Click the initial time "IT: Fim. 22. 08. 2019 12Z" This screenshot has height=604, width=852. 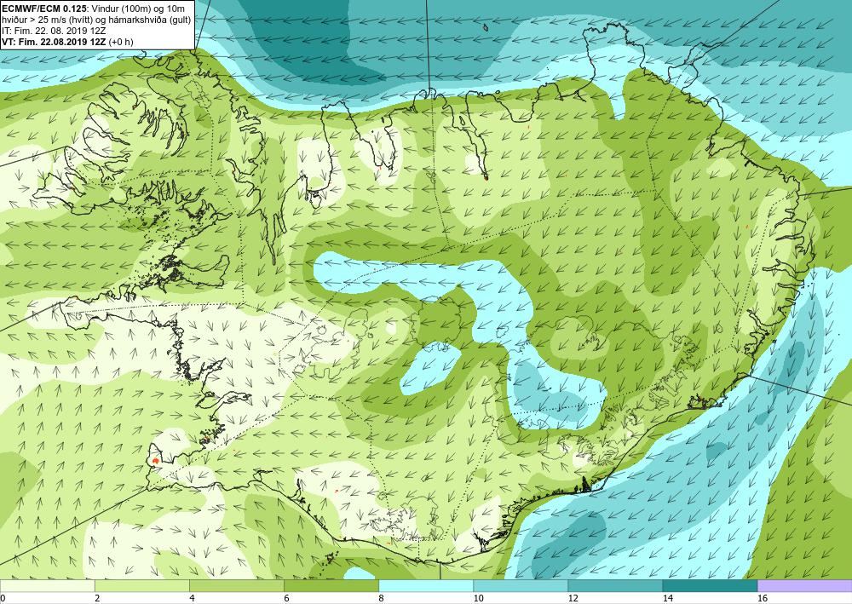[x=54, y=31]
